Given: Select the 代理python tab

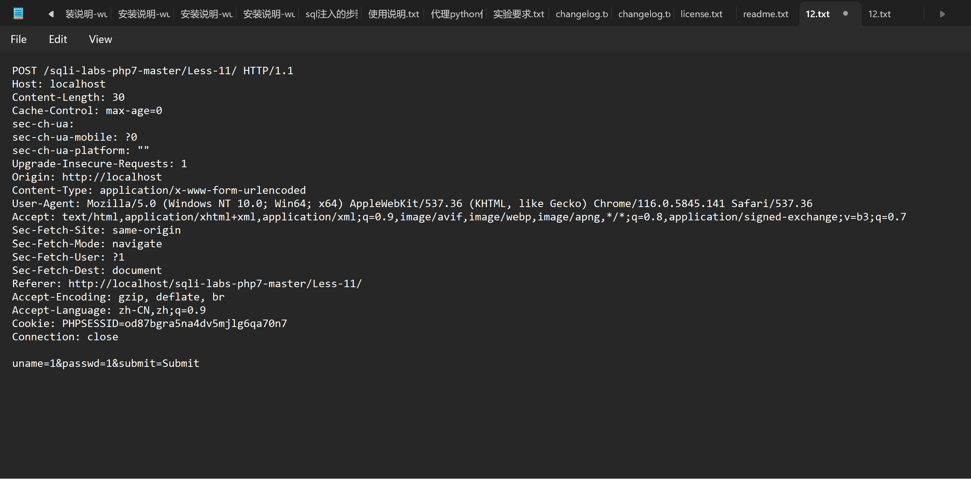Looking at the screenshot, I should click(x=456, y=14).
